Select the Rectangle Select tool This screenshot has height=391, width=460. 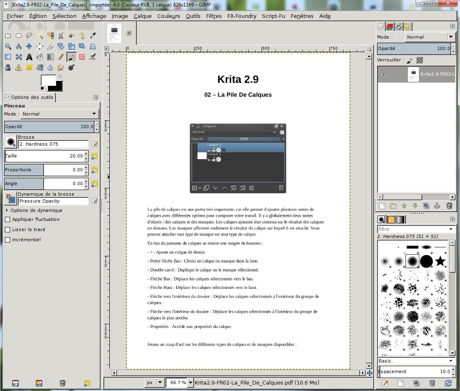click(x=8, y=36)
